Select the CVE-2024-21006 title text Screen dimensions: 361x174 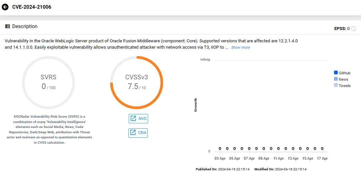click(x=32, y=7)
